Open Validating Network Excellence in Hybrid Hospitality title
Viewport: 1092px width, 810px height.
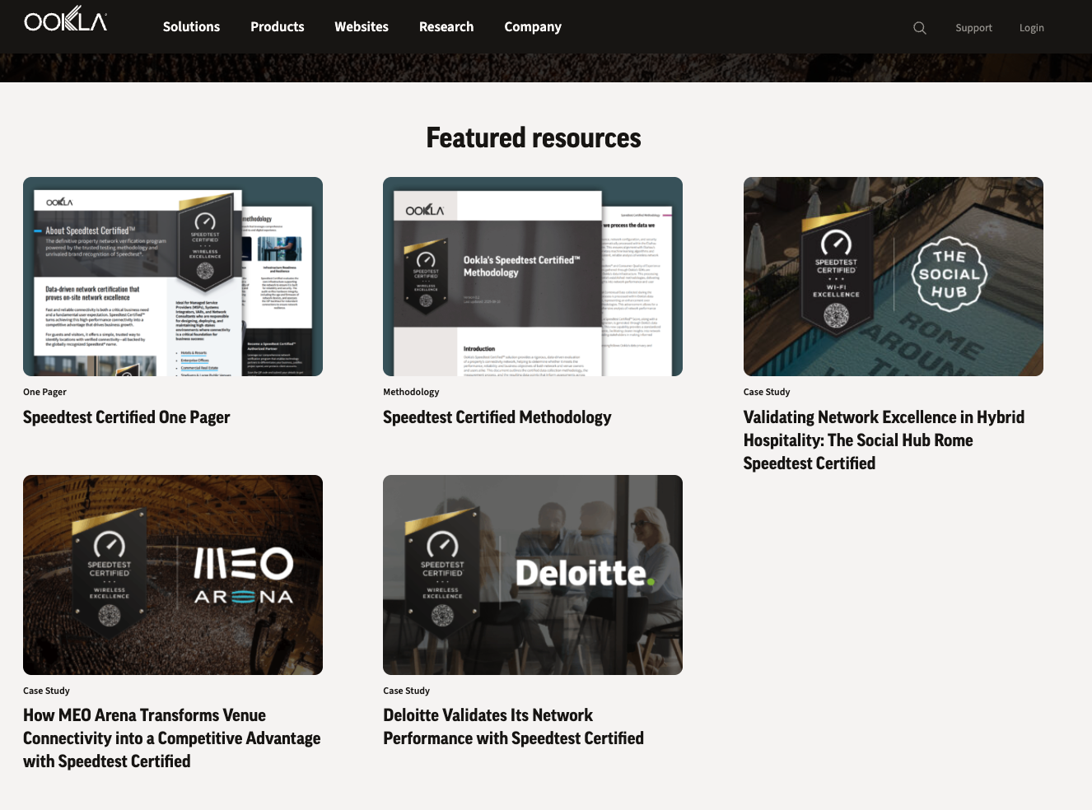[884, 440]
